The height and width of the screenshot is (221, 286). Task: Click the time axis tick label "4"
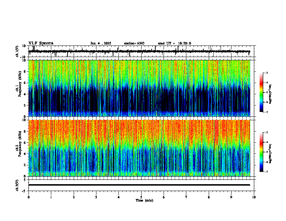(119, 197)
